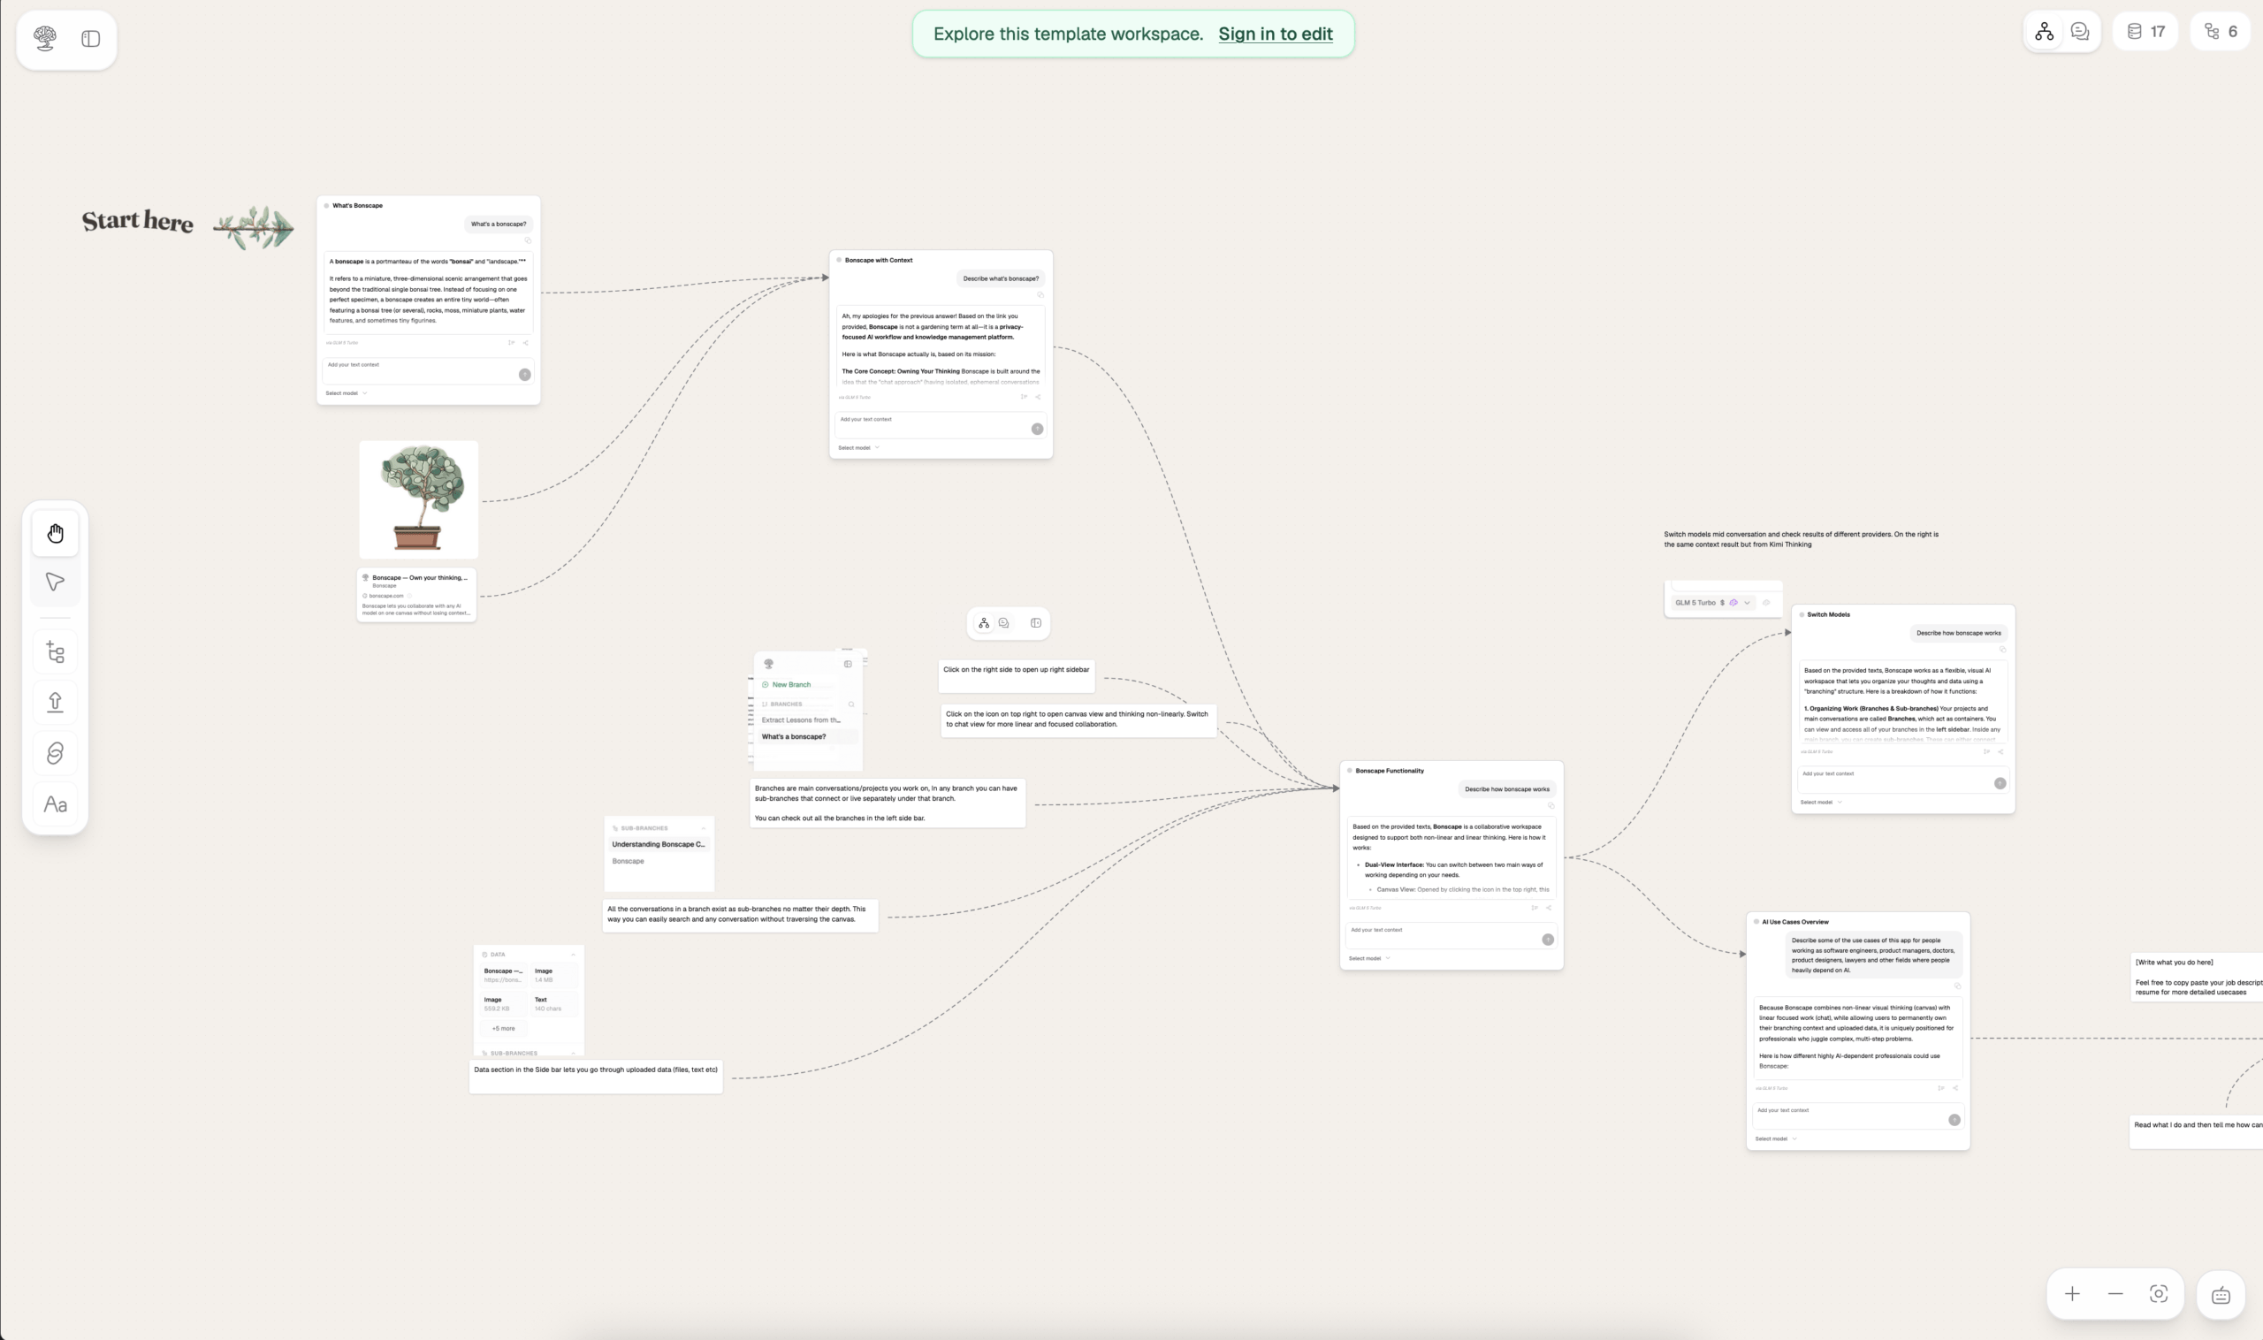Viewport: 2263px width, 1340px height.
Task: Toggle status dot on Bonscape Functionality card
Action: 1349,771
